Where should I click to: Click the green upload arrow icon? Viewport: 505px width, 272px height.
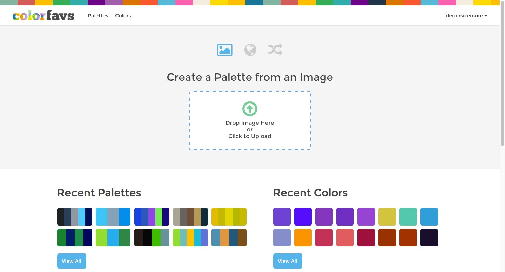pos(250,109)
